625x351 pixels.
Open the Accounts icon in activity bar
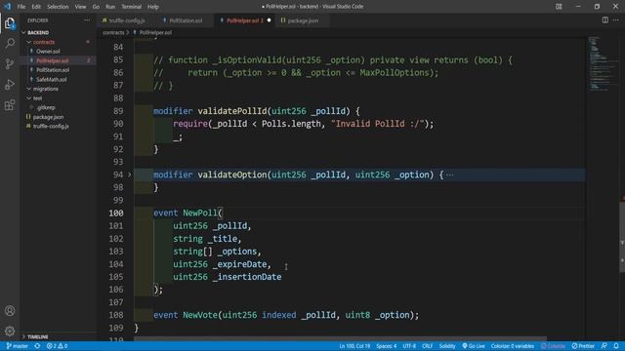(x=10, y=310)
